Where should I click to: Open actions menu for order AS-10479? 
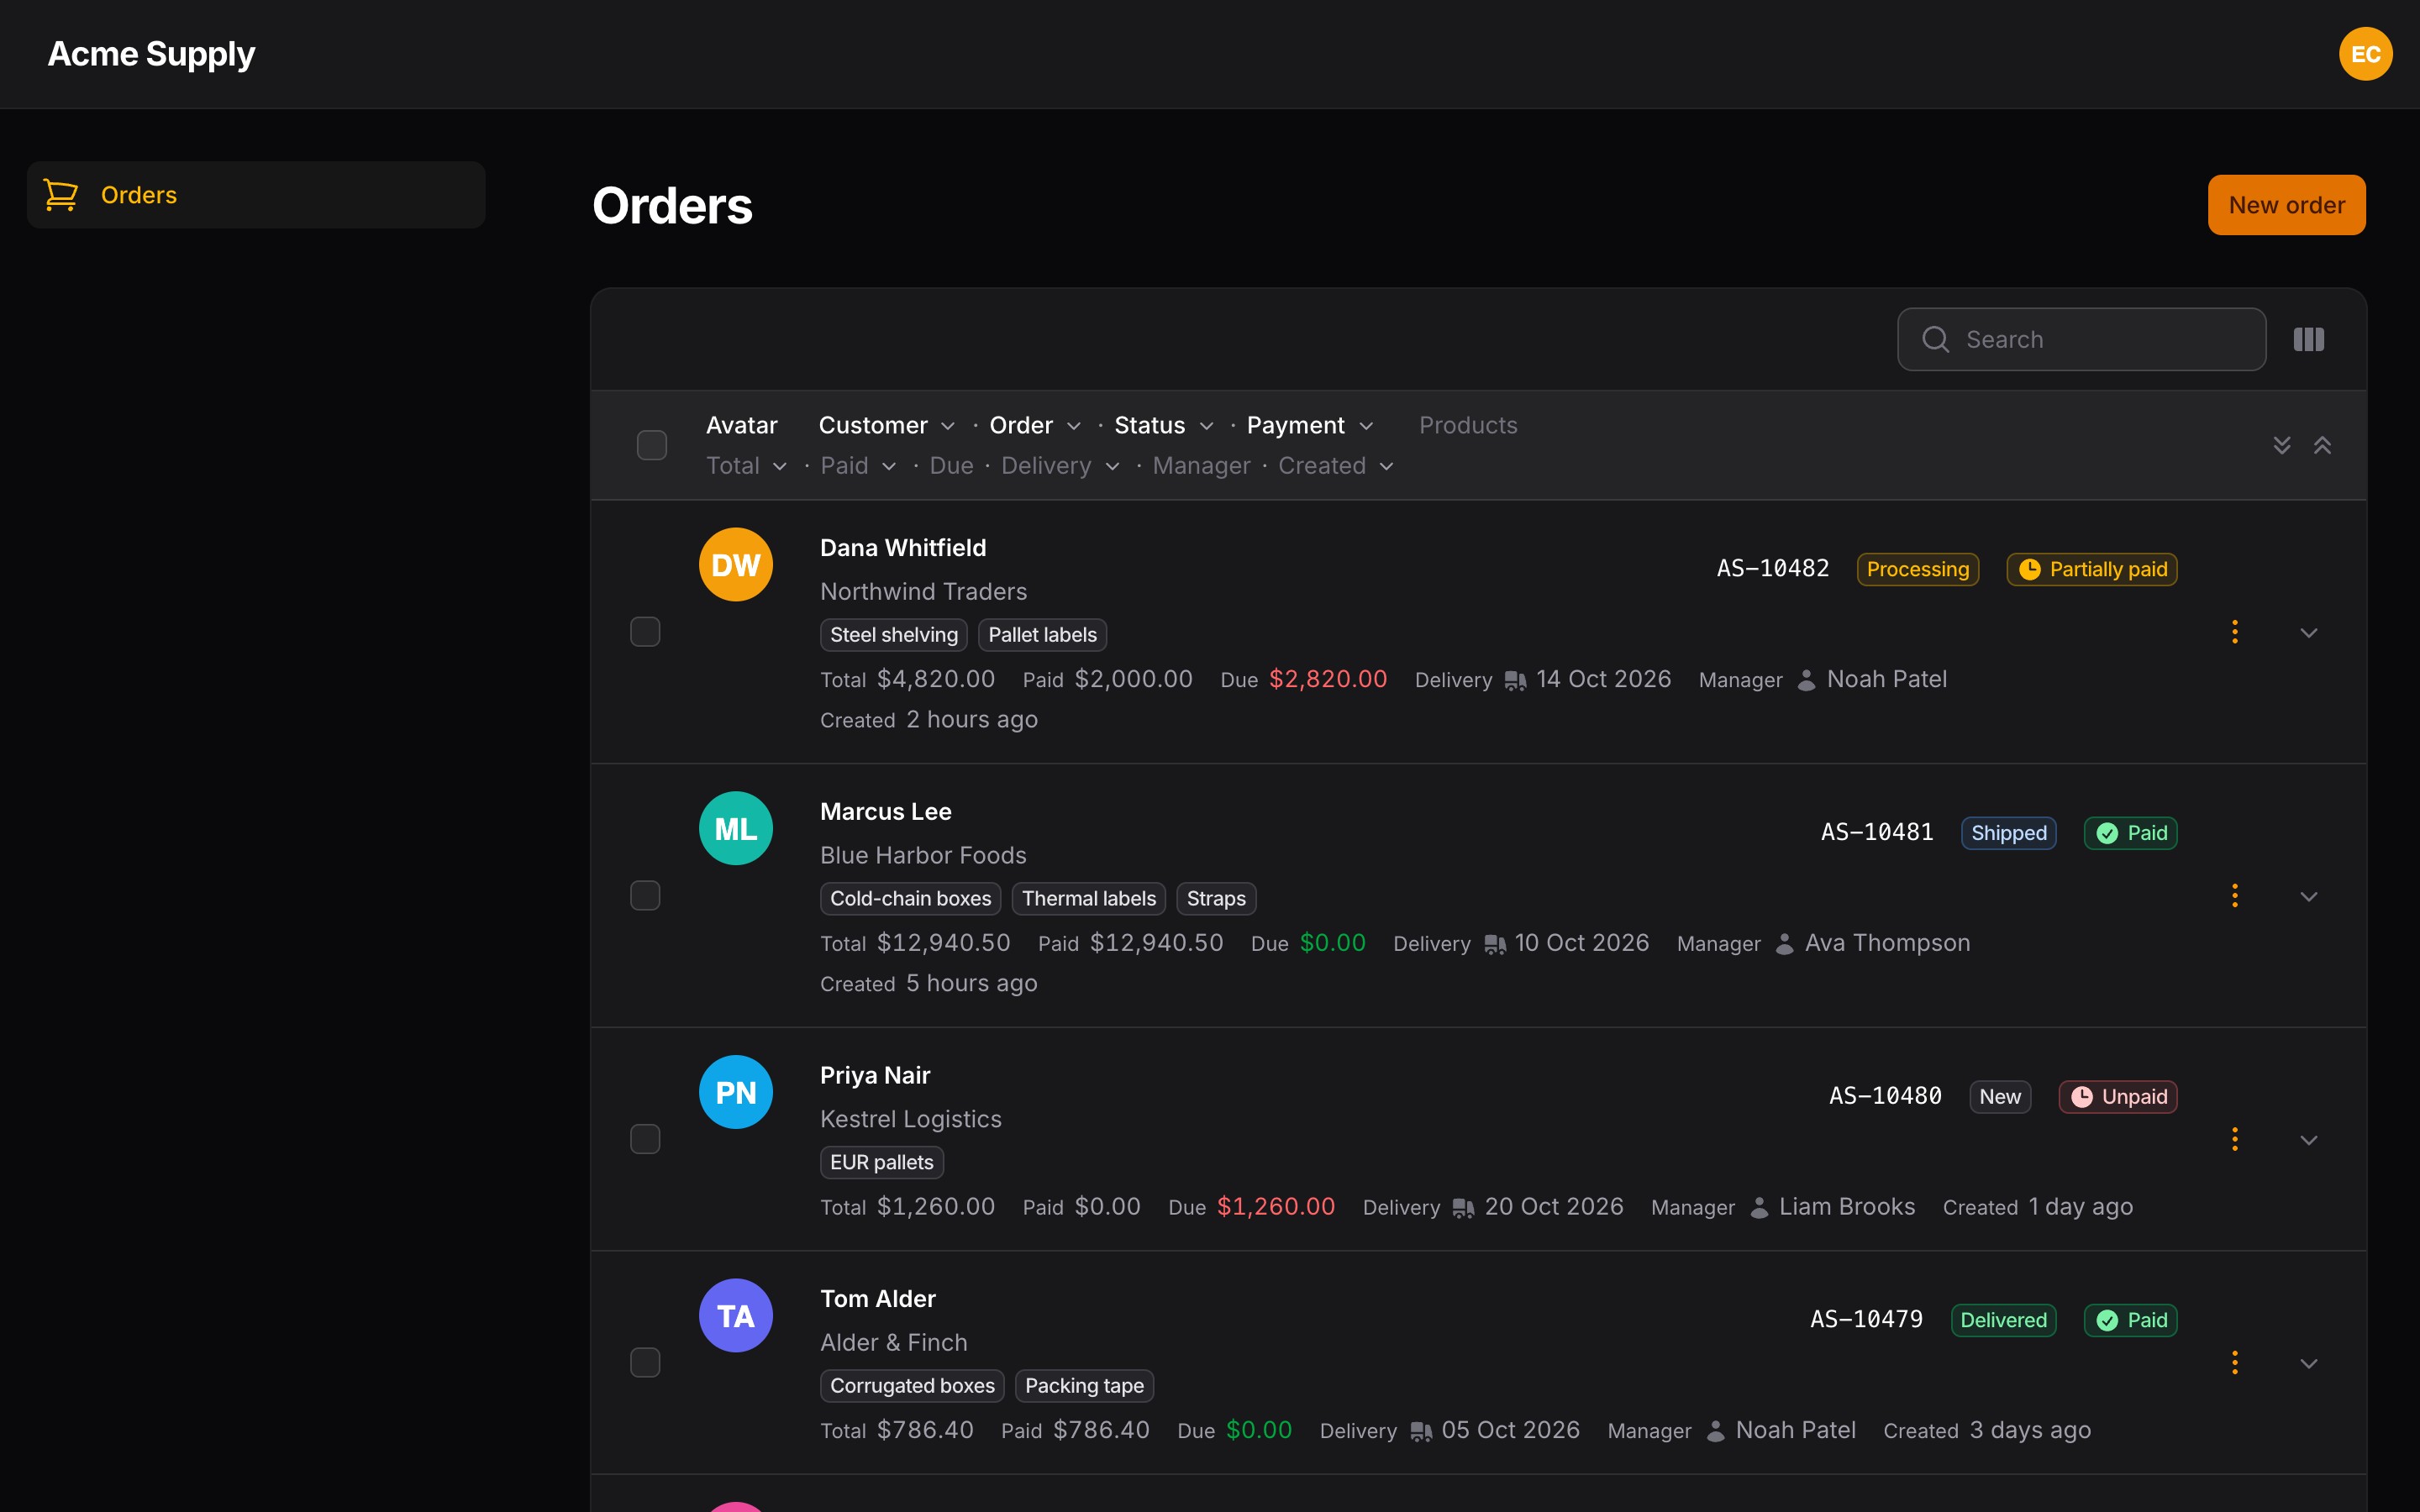pyautogui.click(x=2234, y=1363)
